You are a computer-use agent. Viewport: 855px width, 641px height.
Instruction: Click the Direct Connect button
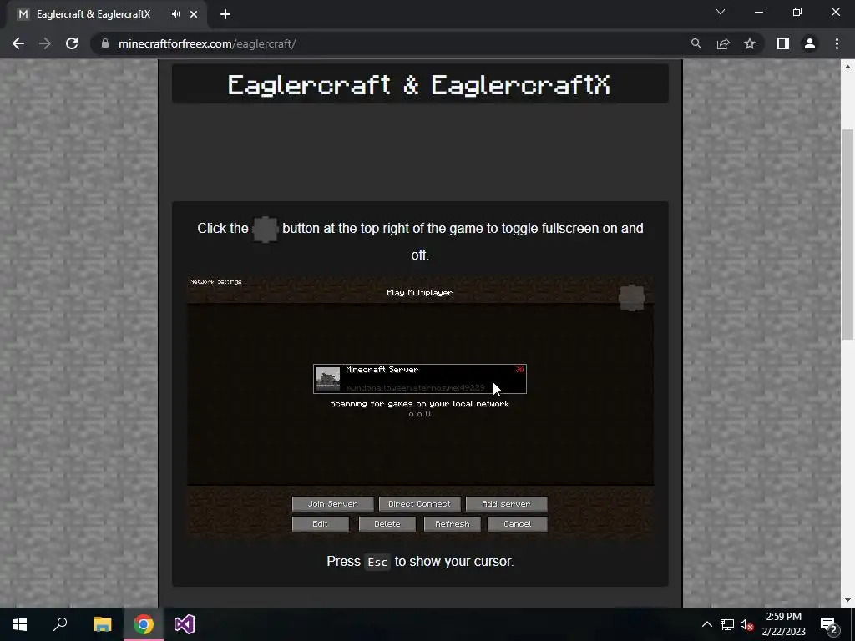click(x=419, y=503)
